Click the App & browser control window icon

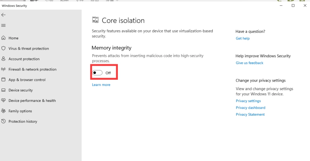click(3, 80)
